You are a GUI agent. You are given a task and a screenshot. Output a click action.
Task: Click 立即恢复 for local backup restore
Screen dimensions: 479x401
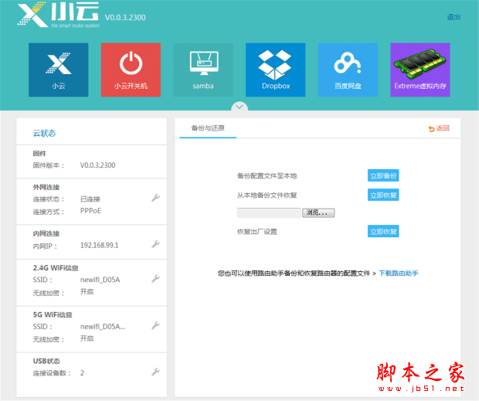click(x=383, y=195)
